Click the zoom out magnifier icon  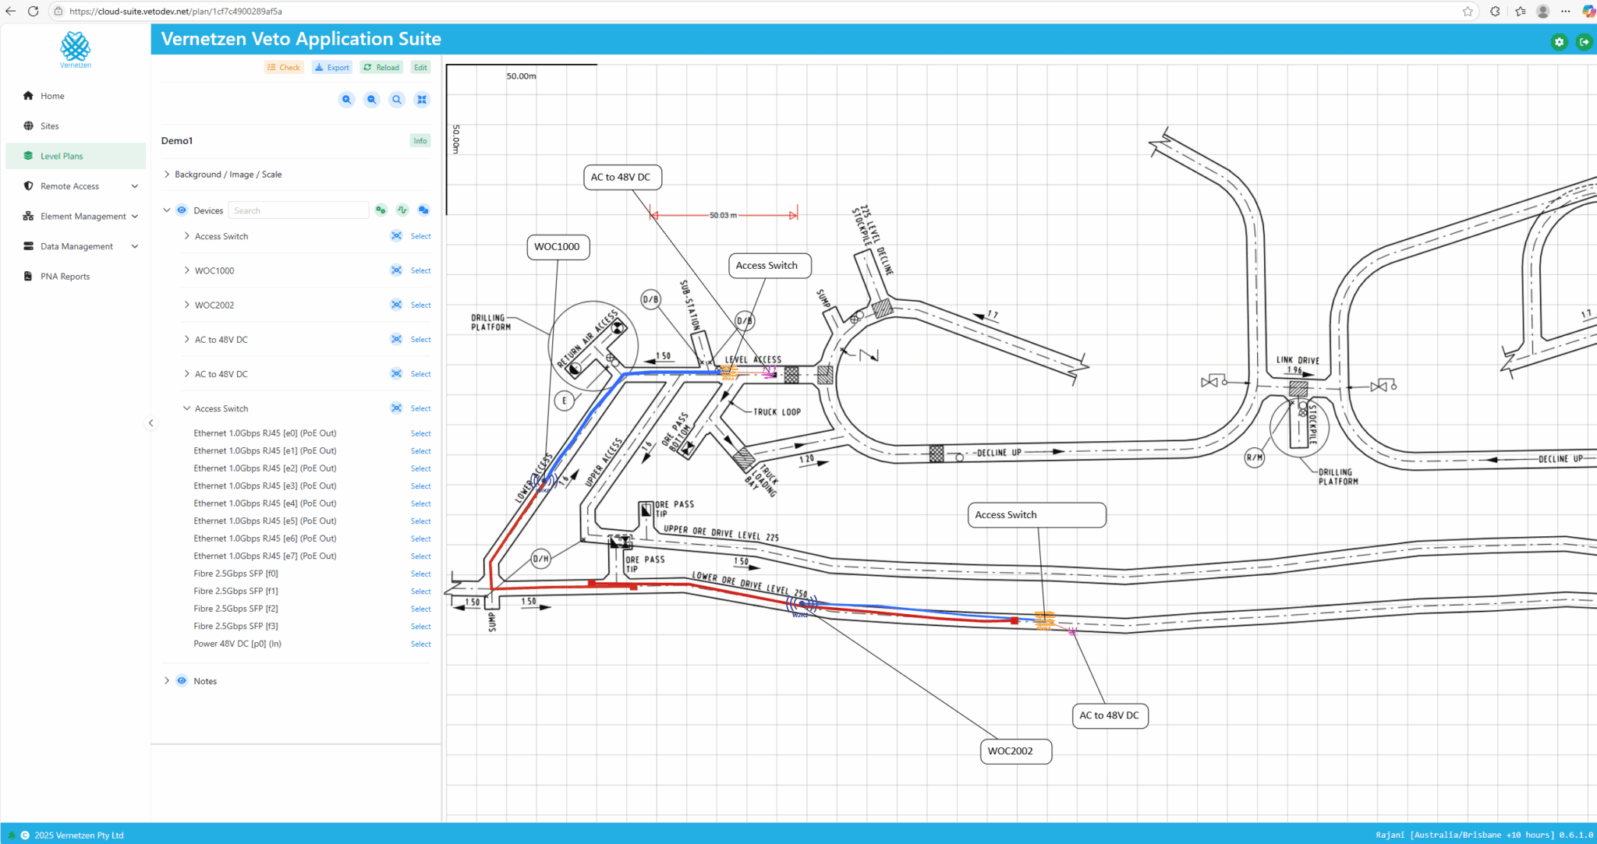point(371,100)
